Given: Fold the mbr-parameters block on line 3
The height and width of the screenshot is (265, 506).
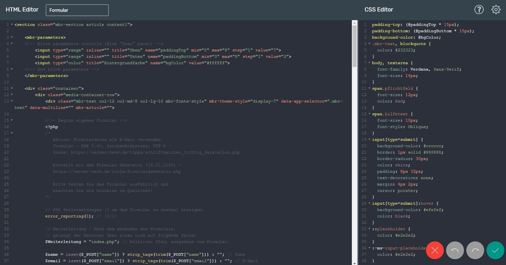Looking at the screenshot, I should coord(12,37).
